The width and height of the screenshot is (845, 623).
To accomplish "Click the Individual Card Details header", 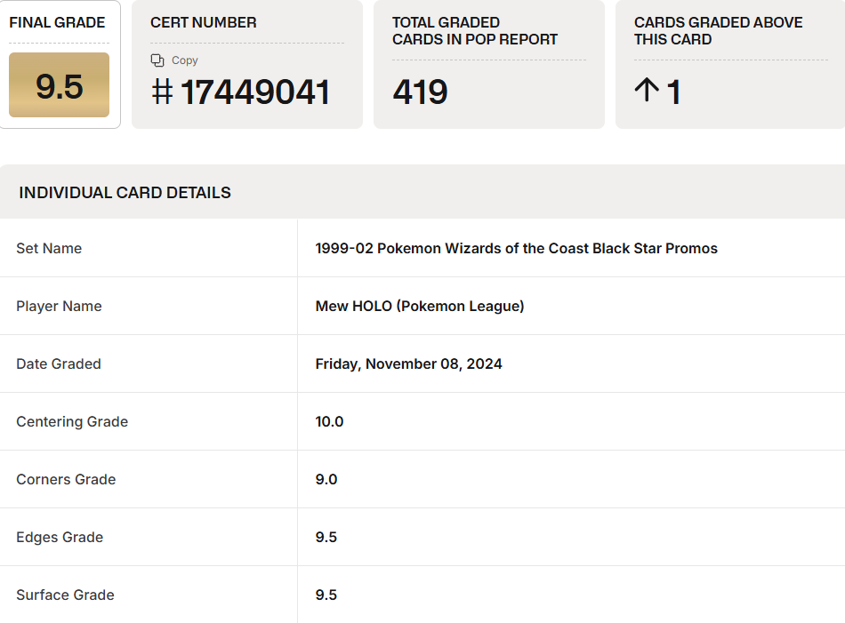I will pos(125,193).
